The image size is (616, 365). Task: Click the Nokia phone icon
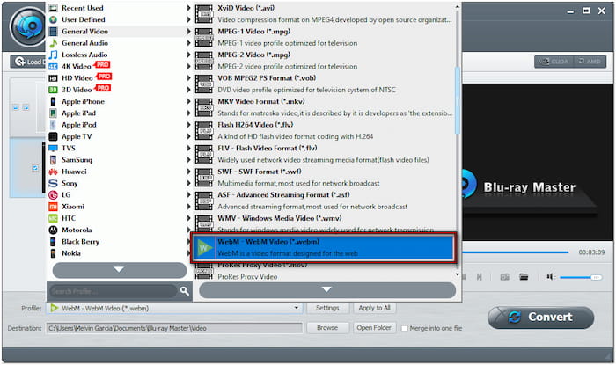click(53, 253)
